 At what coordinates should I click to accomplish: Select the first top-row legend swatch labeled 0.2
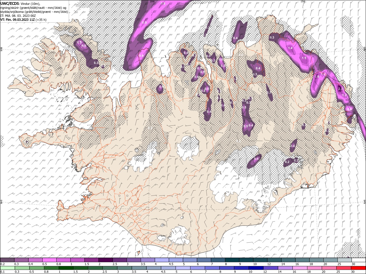7,260
